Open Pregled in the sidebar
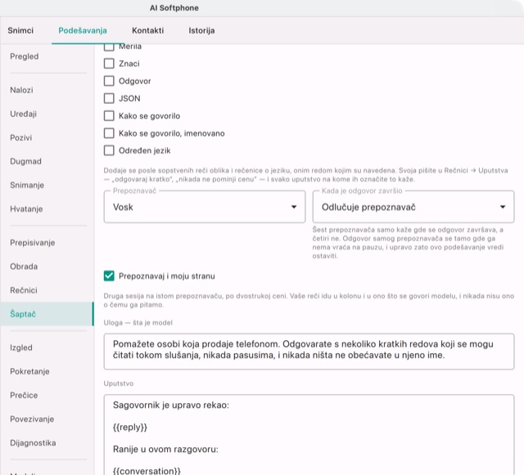The height and width of the screenshot is (475, 524). pyautogui.click(x=47, y=56)
